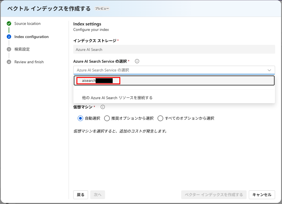This screenshot has width=282, height=204.
Task: Click the 次へ button
Action: [97, 195]
